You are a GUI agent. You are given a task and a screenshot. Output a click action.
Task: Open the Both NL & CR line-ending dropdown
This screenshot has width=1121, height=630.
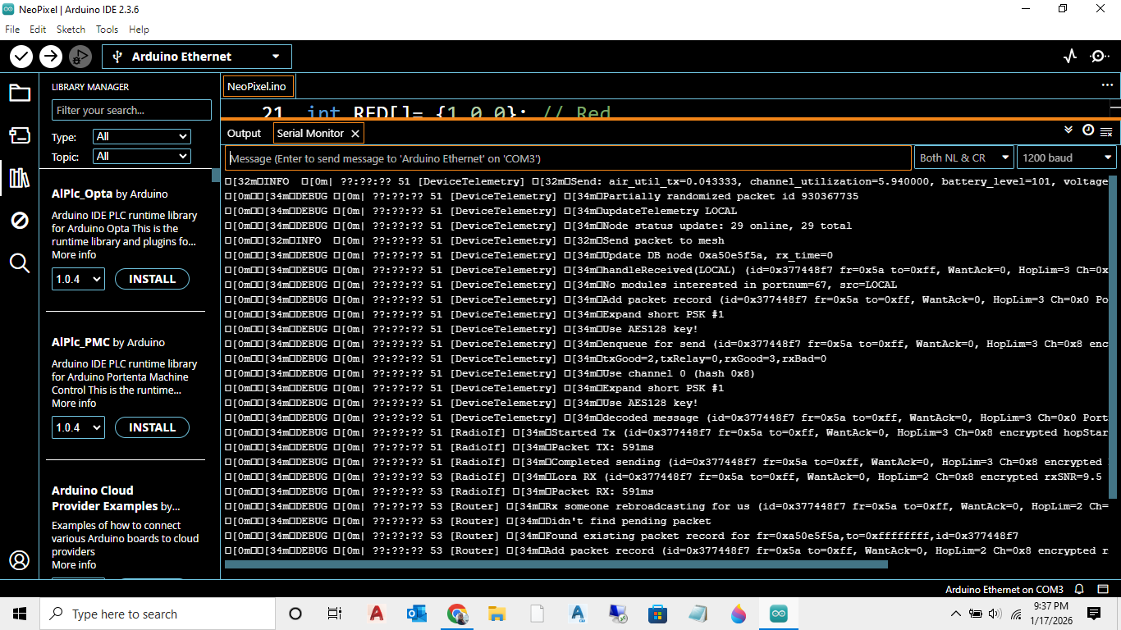[963, 157]
